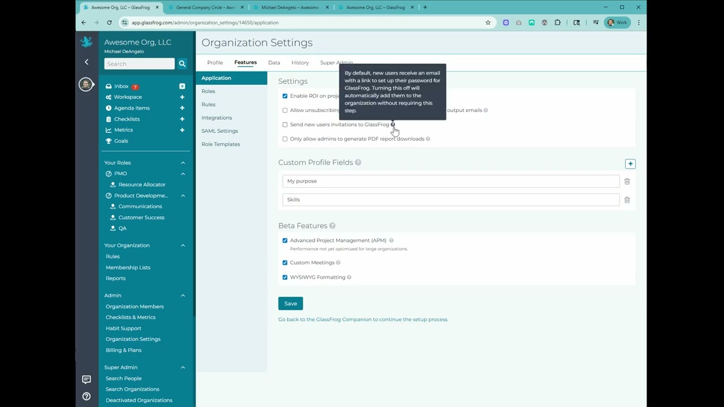
Task: Uncheck WYSIWYG Formatting beta feature
Action: [x=285, y=278]
